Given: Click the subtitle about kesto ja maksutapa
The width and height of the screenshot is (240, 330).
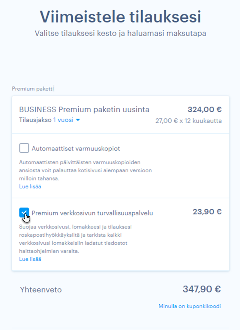Looking at the screenshot, I should pos(120,33).
